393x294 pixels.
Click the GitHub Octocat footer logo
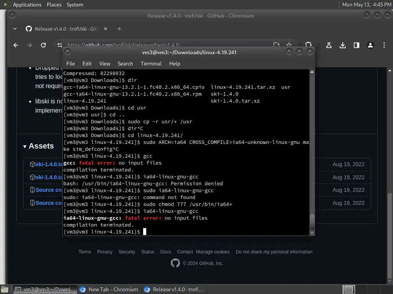pyautogui.click(x=175, y=263)
